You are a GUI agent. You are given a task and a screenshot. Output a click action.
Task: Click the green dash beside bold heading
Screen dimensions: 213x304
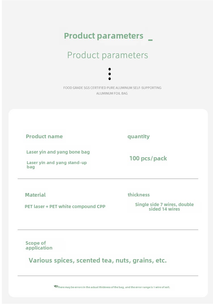[x=150, y=40]
